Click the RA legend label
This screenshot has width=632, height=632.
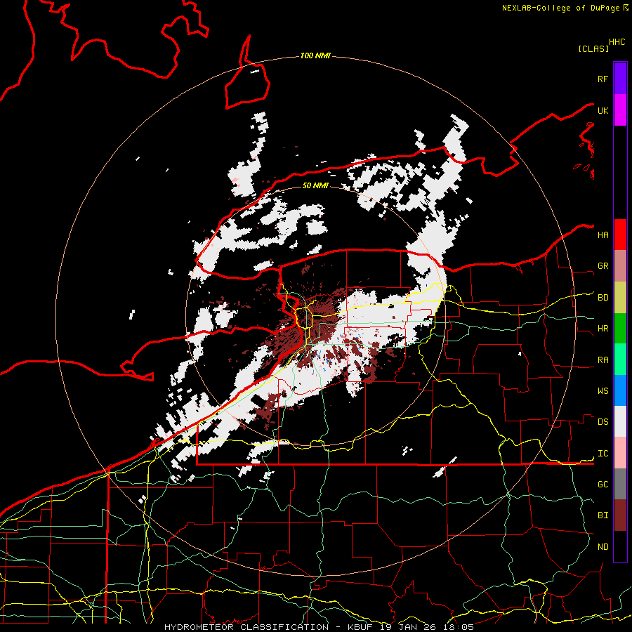point(603,360)
